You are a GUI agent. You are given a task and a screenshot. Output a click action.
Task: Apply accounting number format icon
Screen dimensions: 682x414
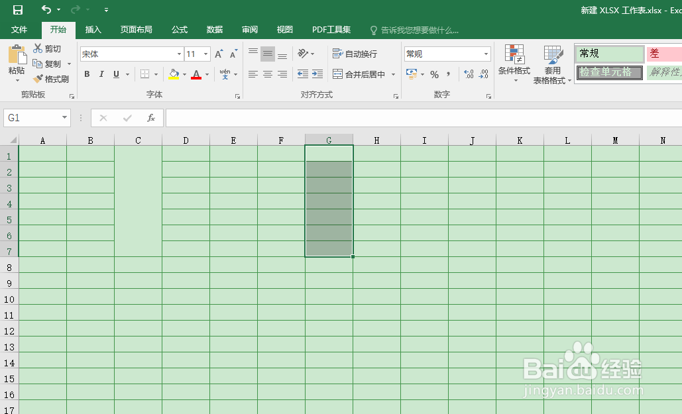click(x=411, y=74)
